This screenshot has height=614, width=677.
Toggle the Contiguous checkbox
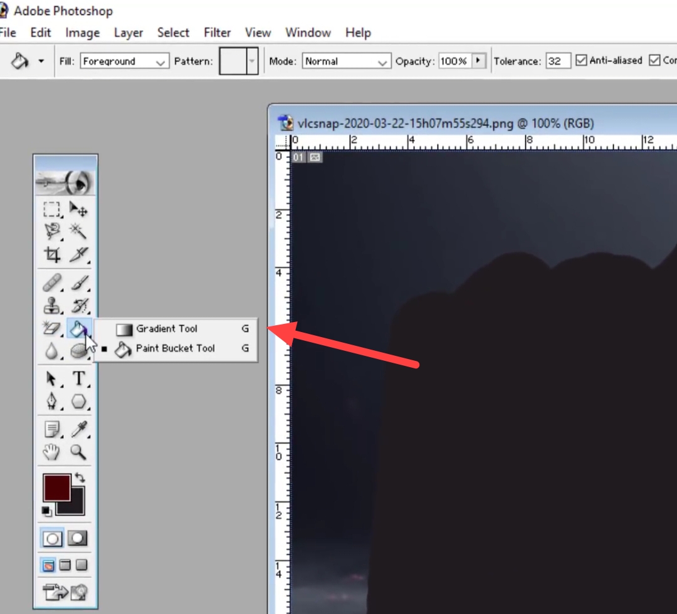click(654, 60)
